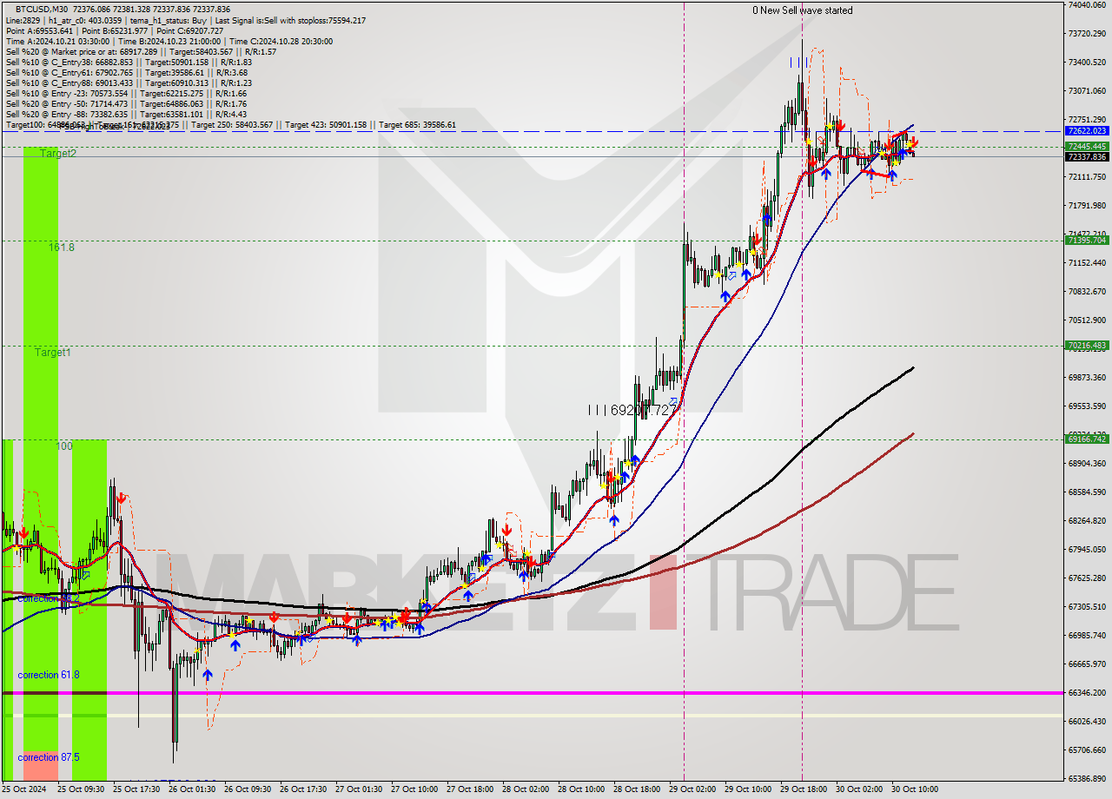Screen dimensions: 1112x799
Task: Click the '27 Oct 18:00' time axis label
Action: pos(470,789)
